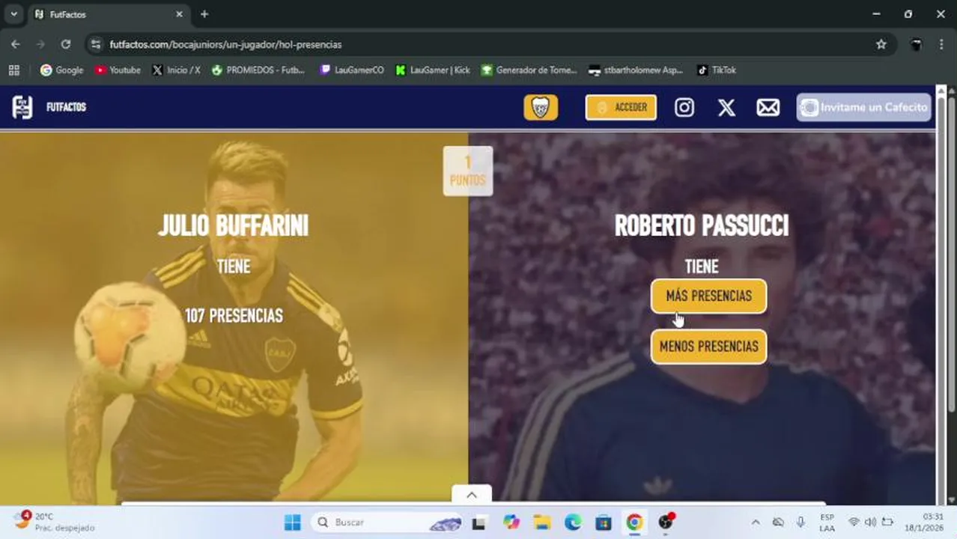Show hidden system tray icons

756,522
